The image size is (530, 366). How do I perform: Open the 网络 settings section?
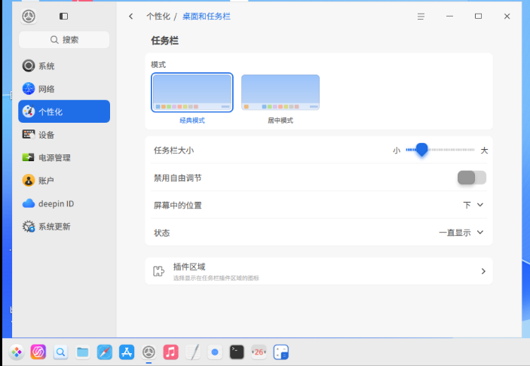click(x=64, y=88)
